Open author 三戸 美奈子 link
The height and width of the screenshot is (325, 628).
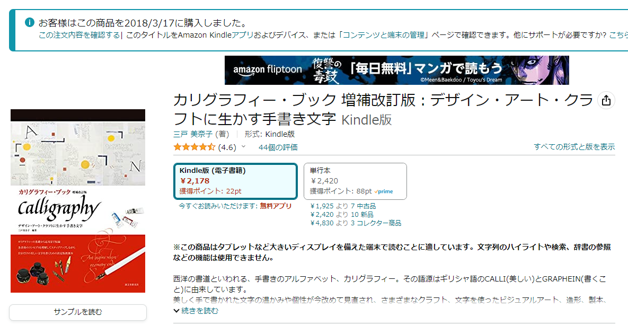[x=194, y=134]
